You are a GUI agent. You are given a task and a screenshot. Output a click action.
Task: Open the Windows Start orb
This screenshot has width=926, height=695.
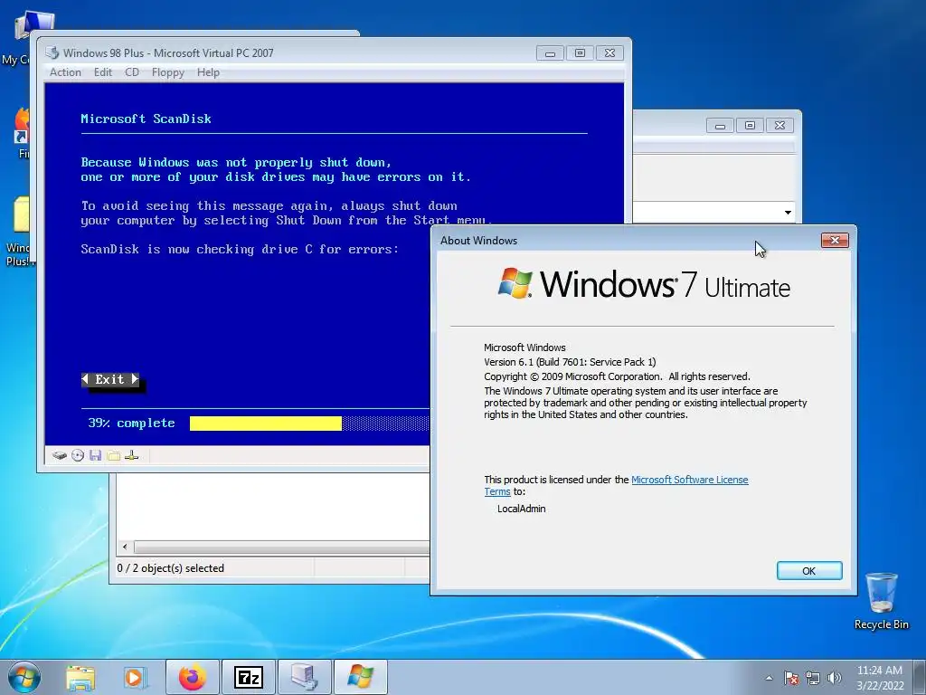click(24, 677)
